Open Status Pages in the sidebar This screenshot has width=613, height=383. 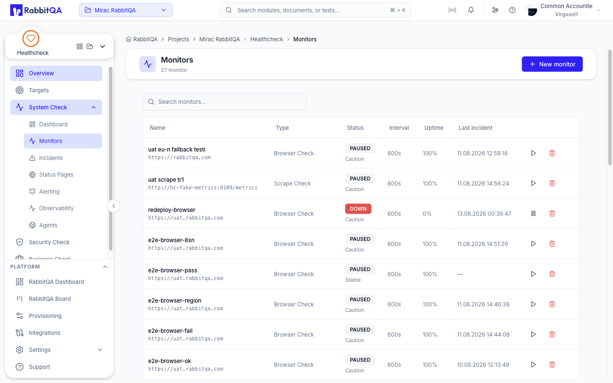click(63, 174)
